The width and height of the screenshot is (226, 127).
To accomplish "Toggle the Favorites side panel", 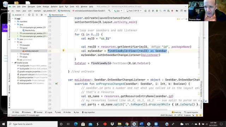I will tap(10, 89).
